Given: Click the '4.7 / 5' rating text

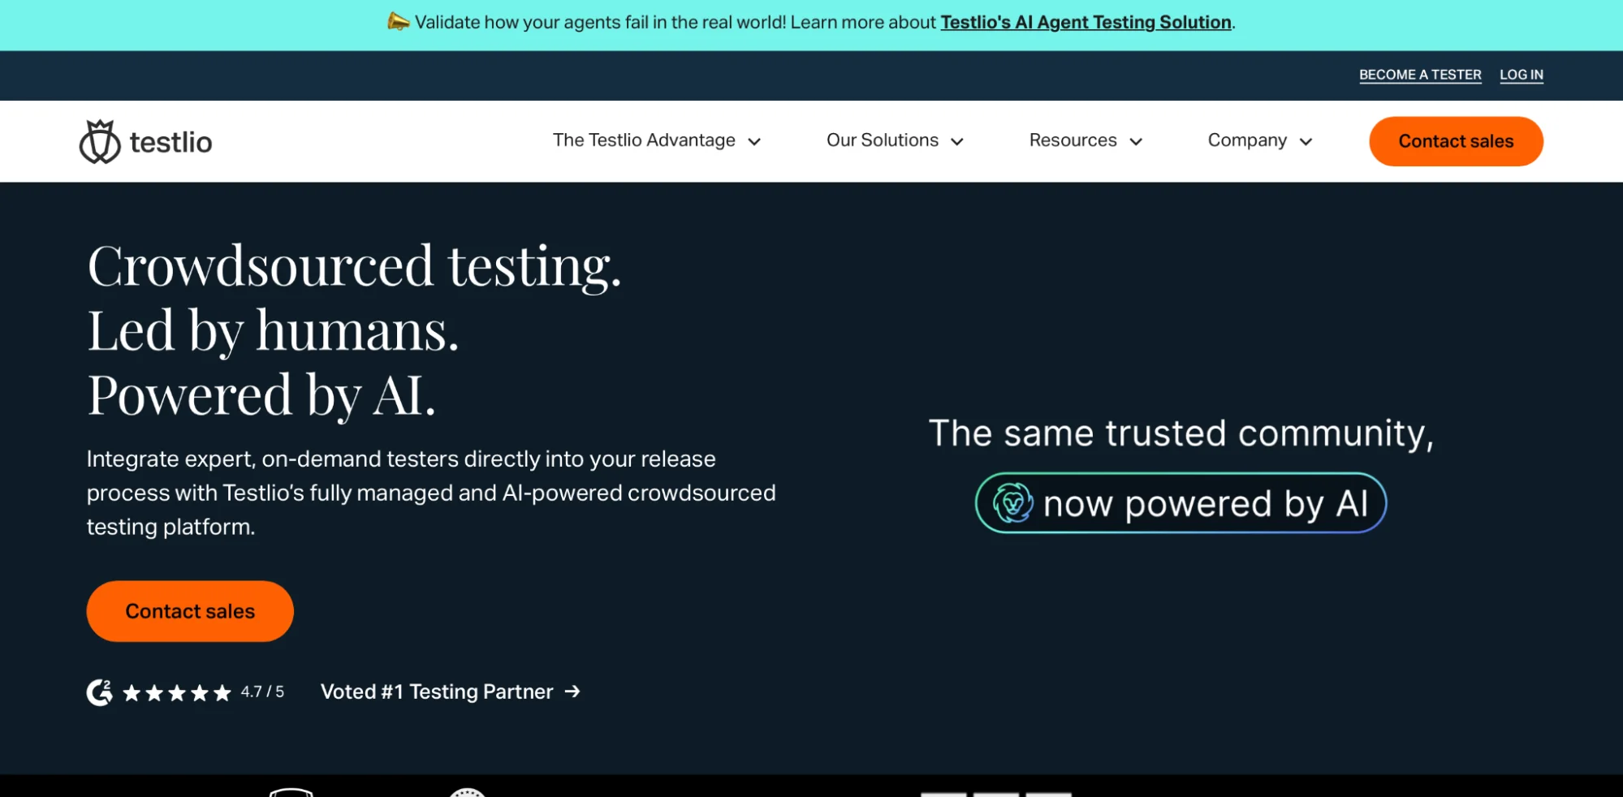Looking at the screenshot, I should click(x=262, y=691).
